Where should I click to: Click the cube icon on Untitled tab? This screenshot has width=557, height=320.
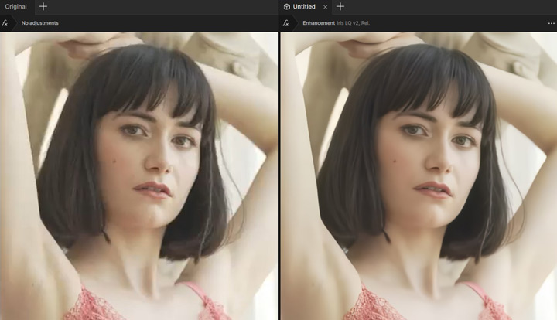pyautogui.click(x=287, y=6)
